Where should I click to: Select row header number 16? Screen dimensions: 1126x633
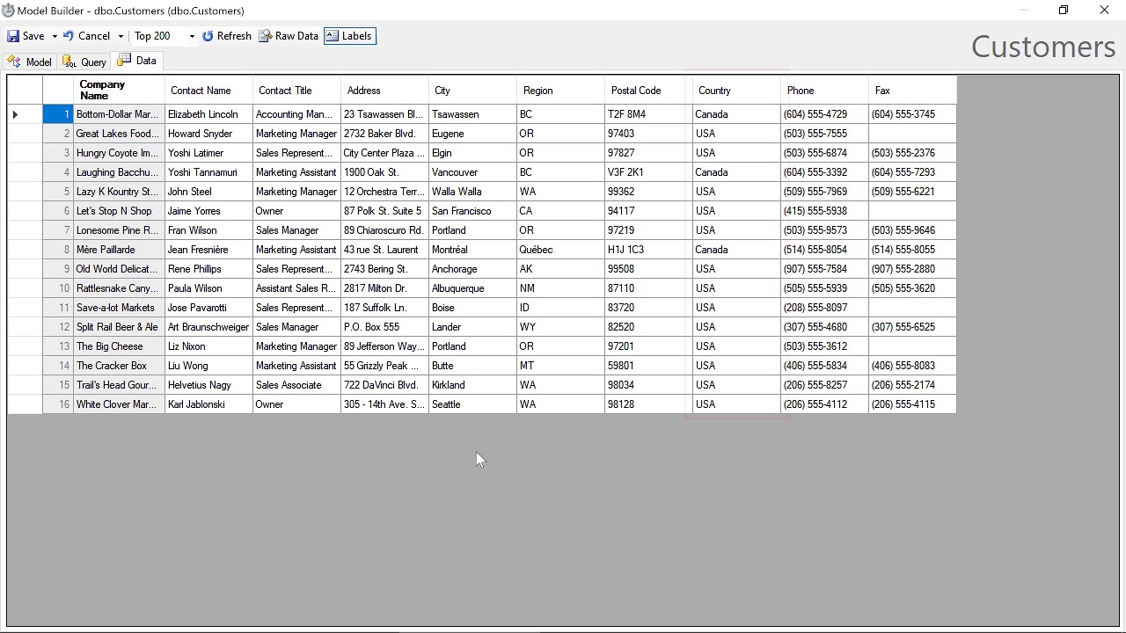click(x=58, y=404)
